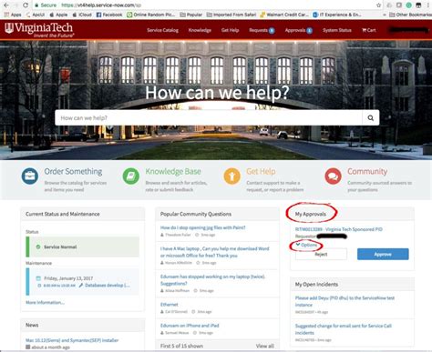Open Apple bookmark
This screenshot has height=352, width=432.
(x=58, y=15)
